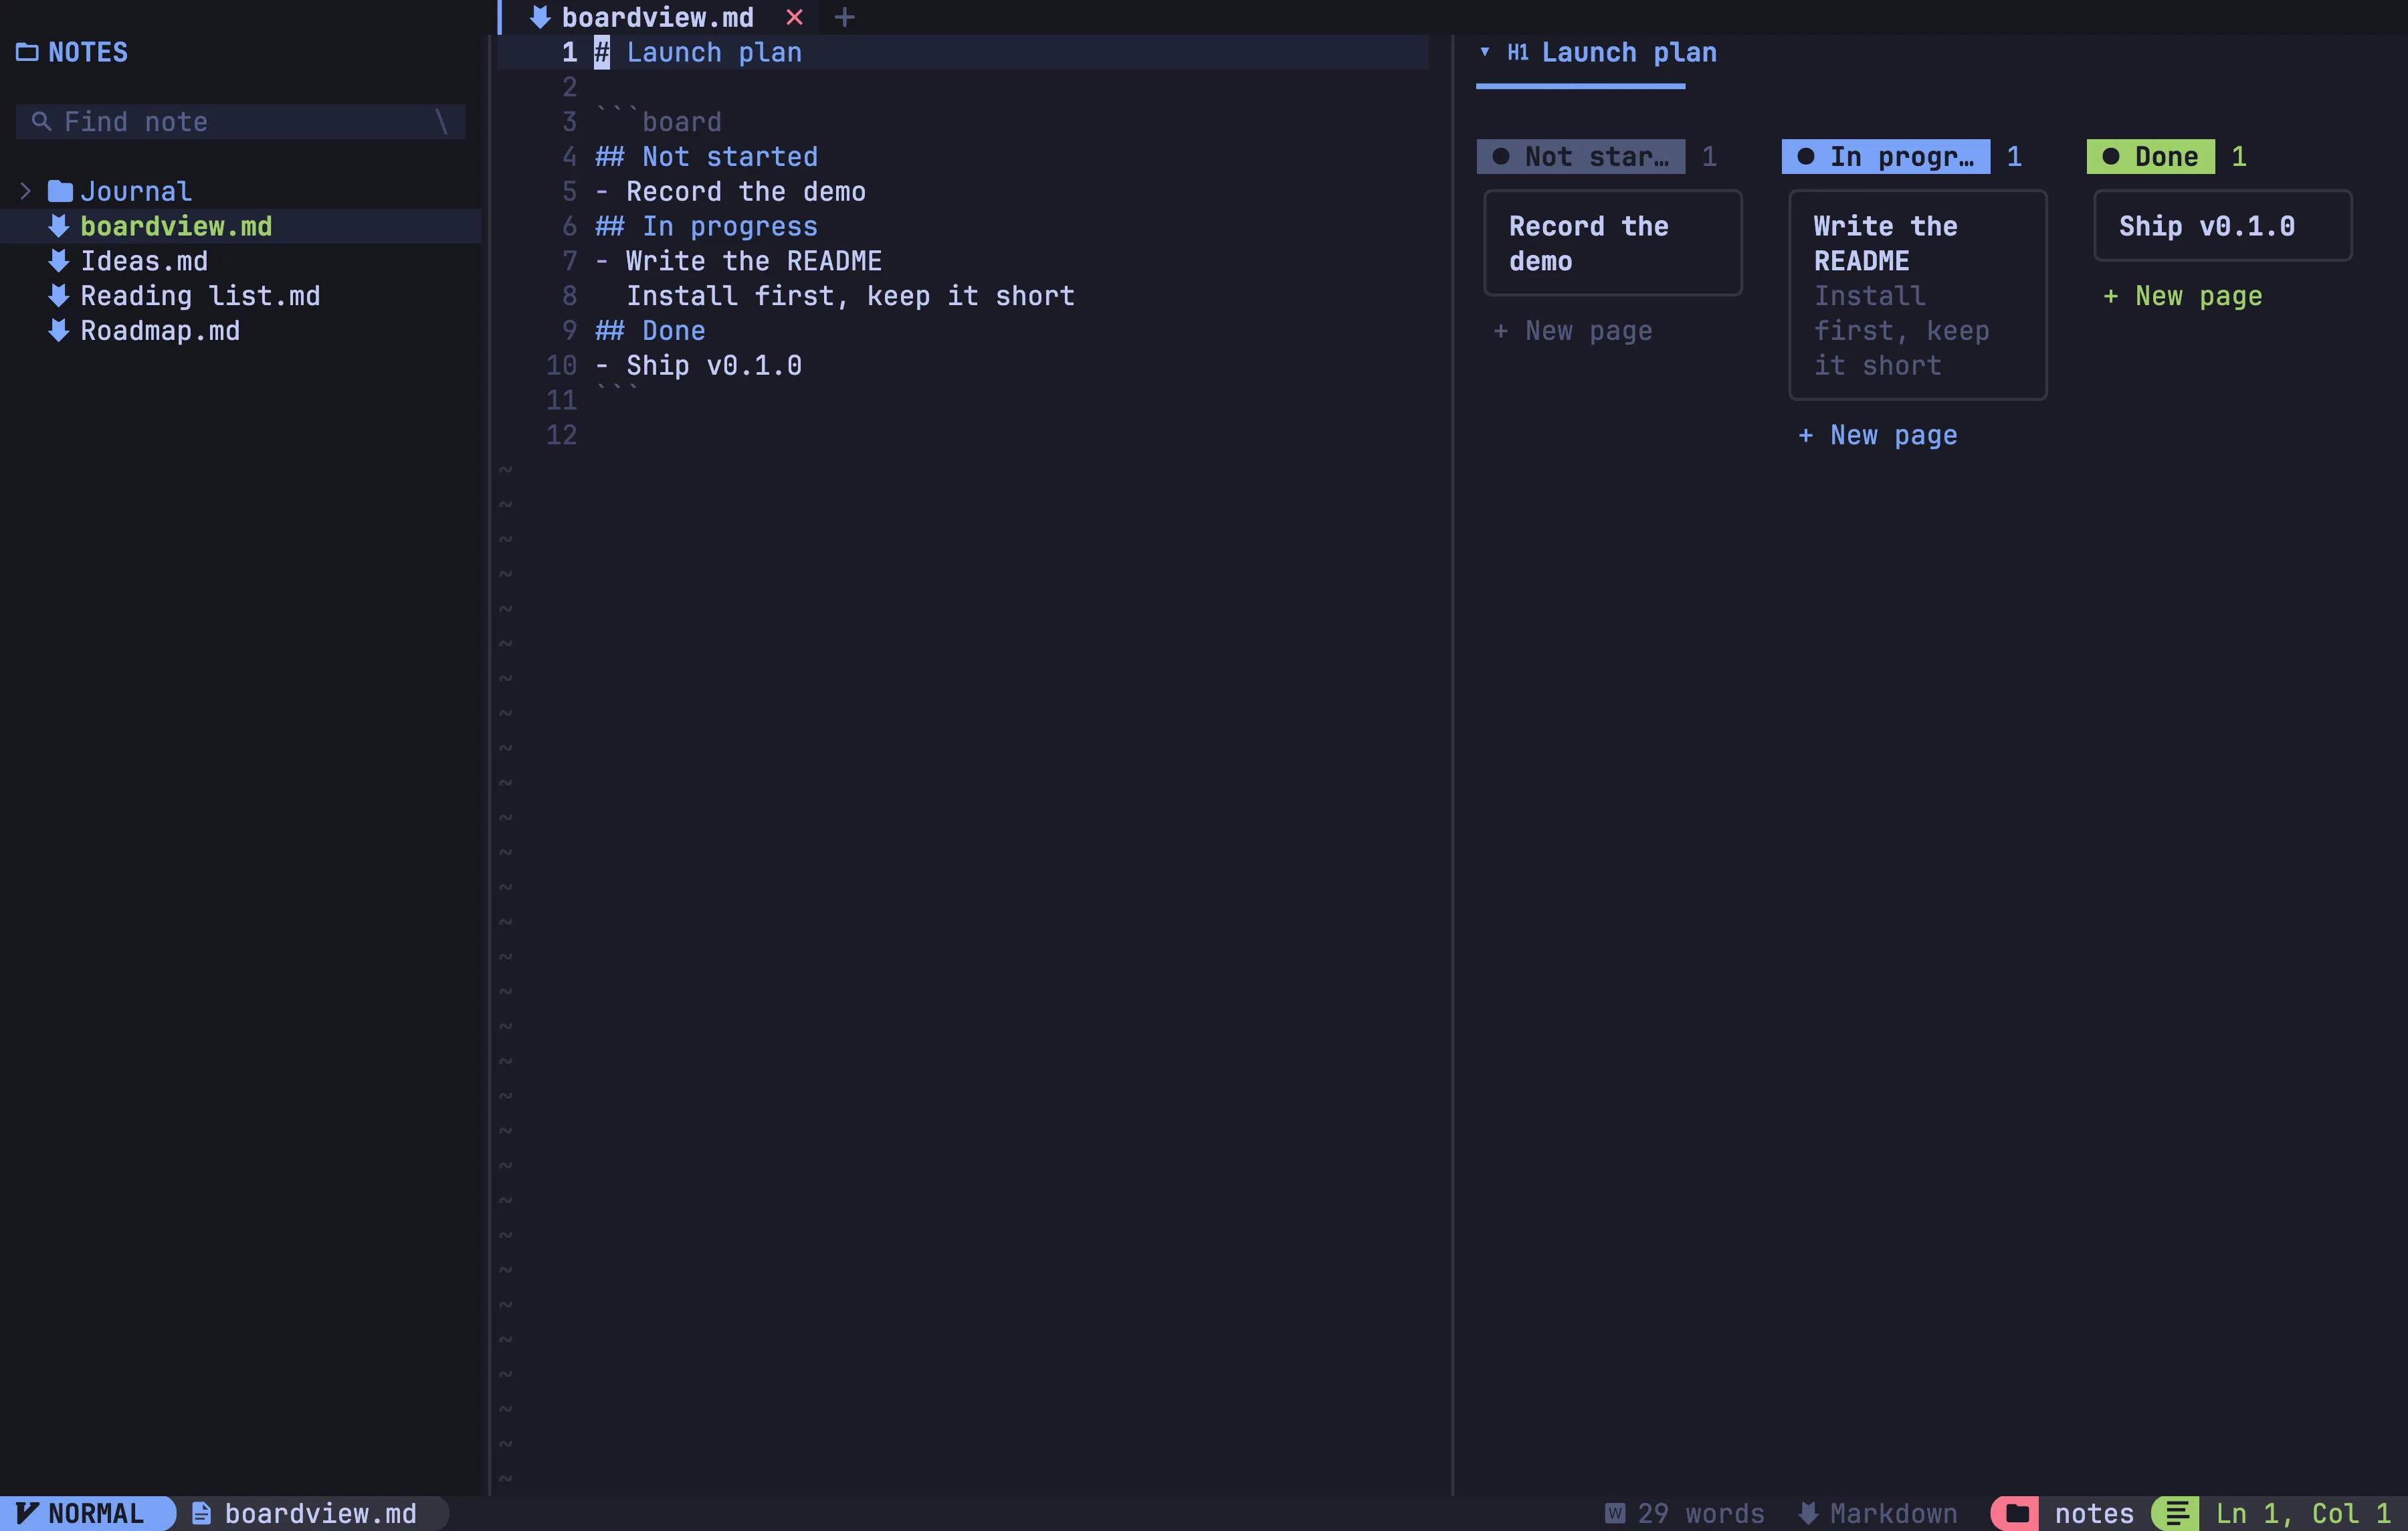The width and height of the screenshot is (2408, 1531).
Task: Select the boardview.md tab
Action: tap(657, 17)
